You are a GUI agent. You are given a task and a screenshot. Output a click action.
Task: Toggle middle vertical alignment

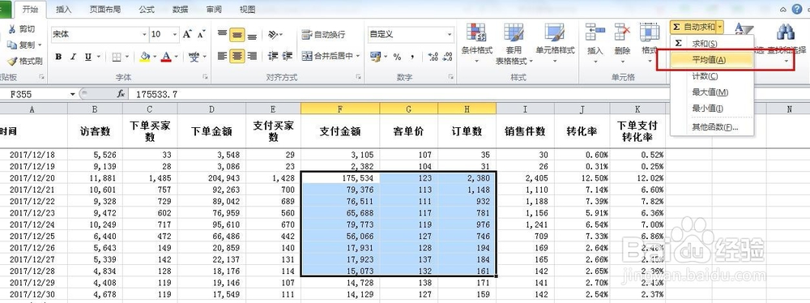coord(237,35)
